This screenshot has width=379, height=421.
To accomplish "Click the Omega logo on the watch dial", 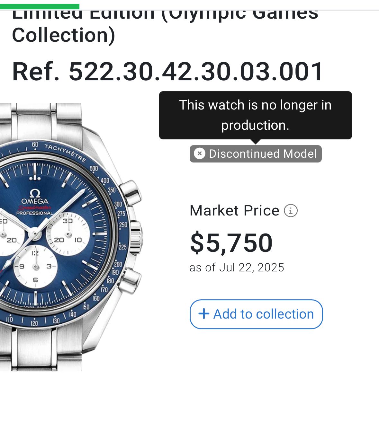I will click(35, 197).
